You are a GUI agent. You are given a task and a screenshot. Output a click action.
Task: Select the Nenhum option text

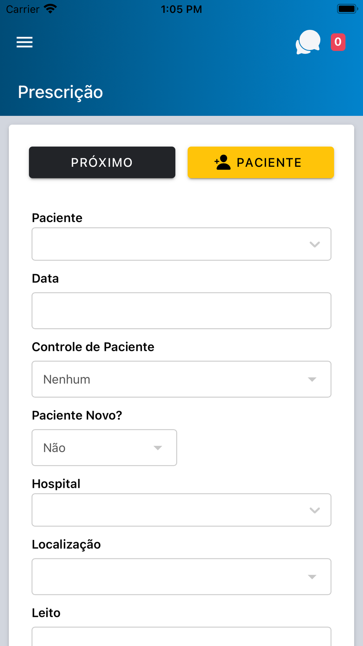pyautogui.click(x=67, y=379)
